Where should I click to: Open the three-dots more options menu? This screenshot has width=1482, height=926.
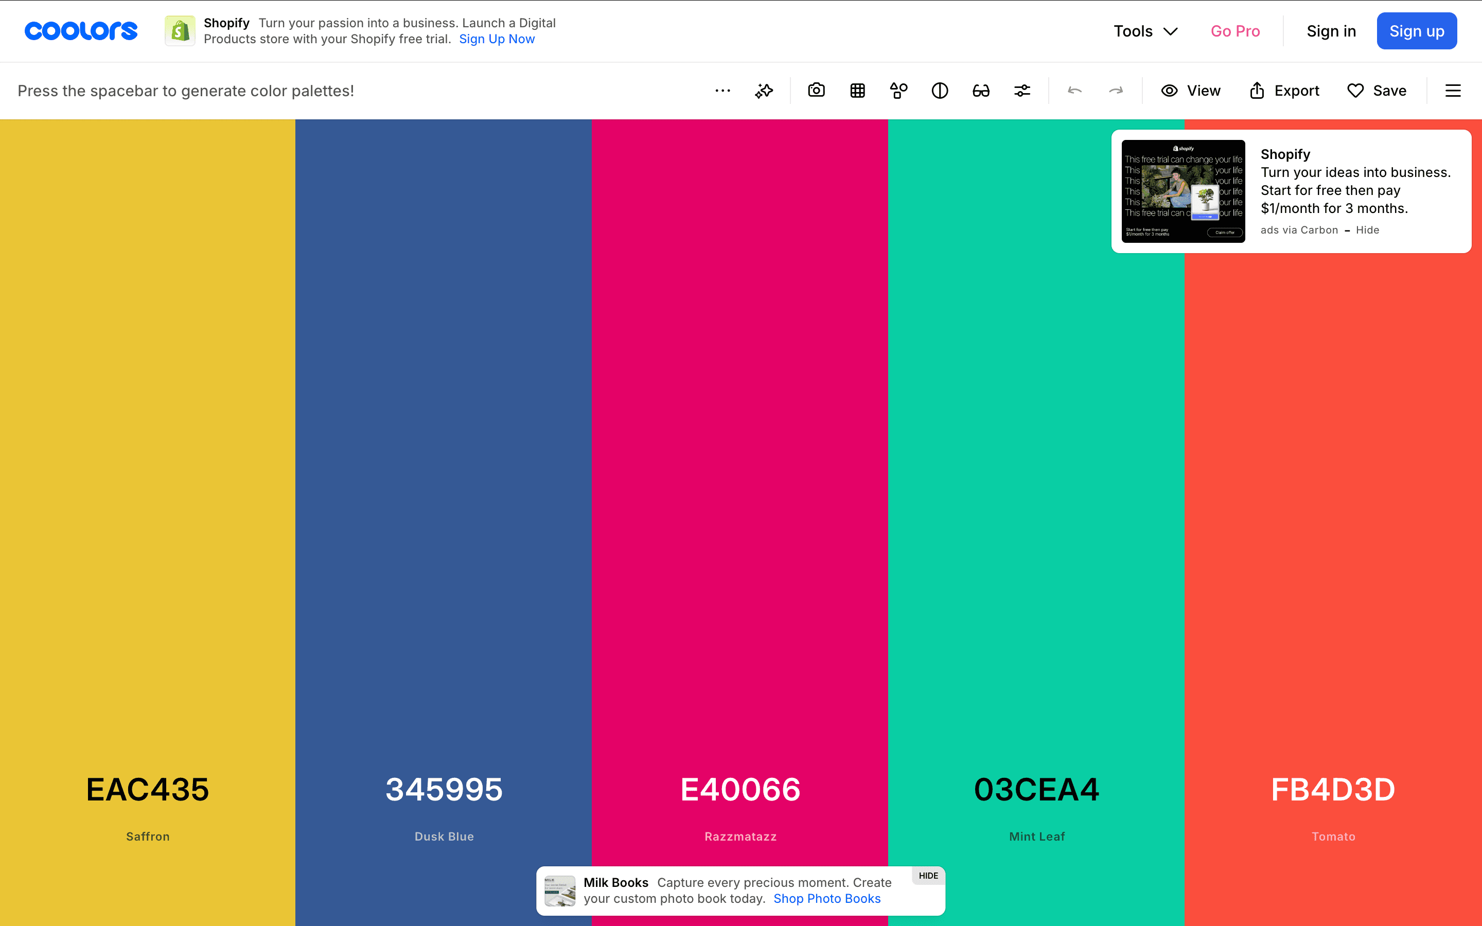pos(722,91)
